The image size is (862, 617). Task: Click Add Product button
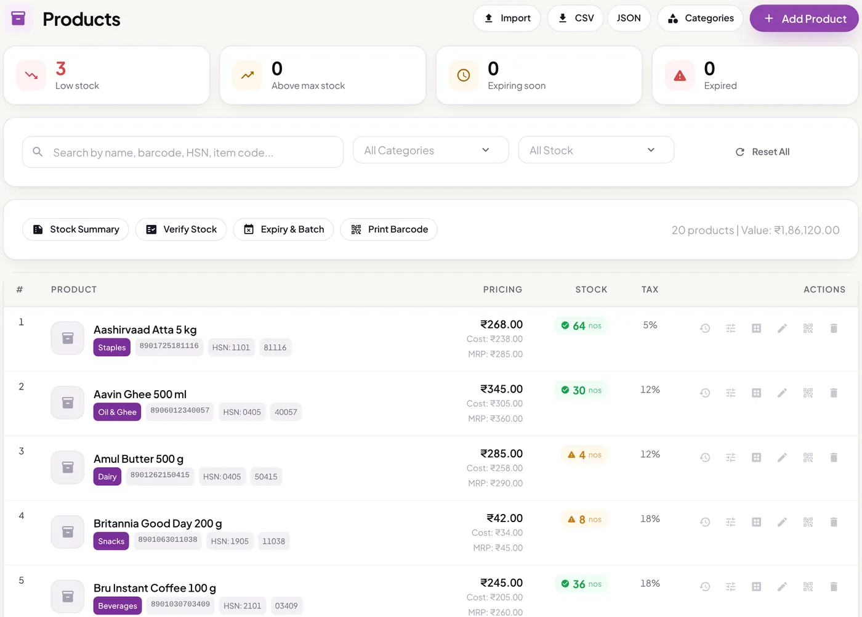coord(804,18)
